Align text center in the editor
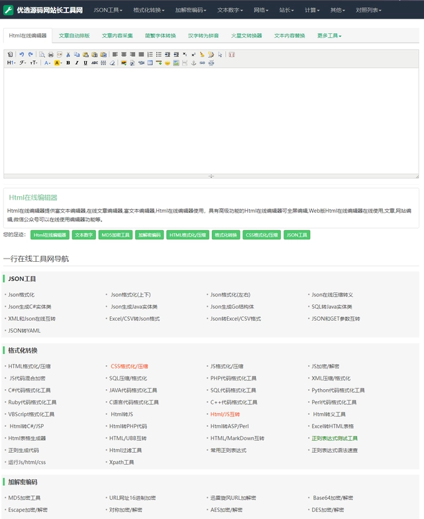 coord(123,54)
